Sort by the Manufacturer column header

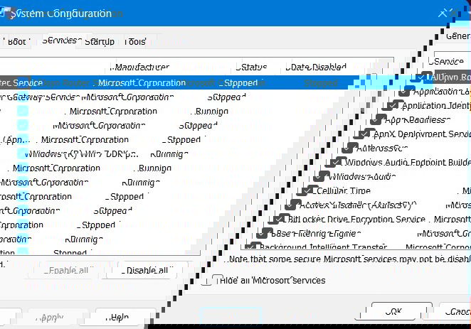142,67
